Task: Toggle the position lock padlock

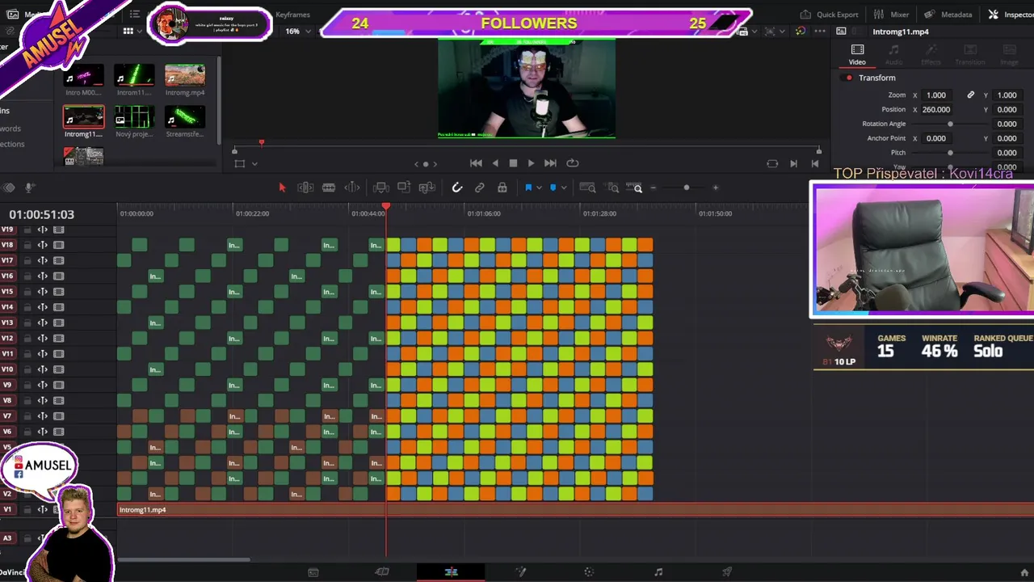Action: pos(502,188)
